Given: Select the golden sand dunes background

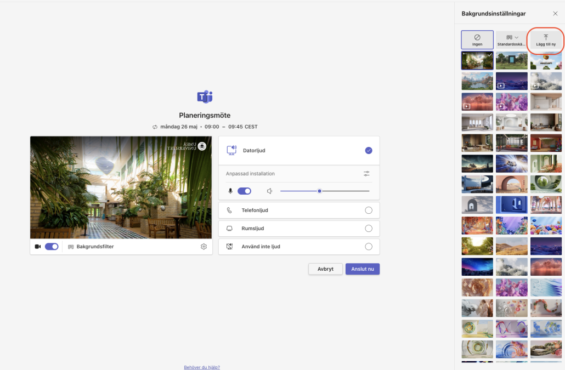Looking at the screenshot, I should tap(511, 246).
